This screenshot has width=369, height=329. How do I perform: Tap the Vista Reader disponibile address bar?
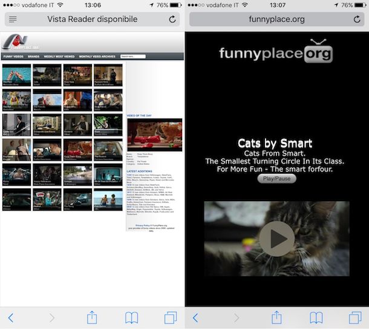92,19
